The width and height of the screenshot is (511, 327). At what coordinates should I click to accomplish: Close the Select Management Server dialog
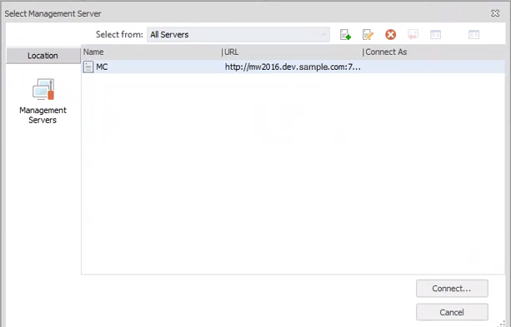495,13
